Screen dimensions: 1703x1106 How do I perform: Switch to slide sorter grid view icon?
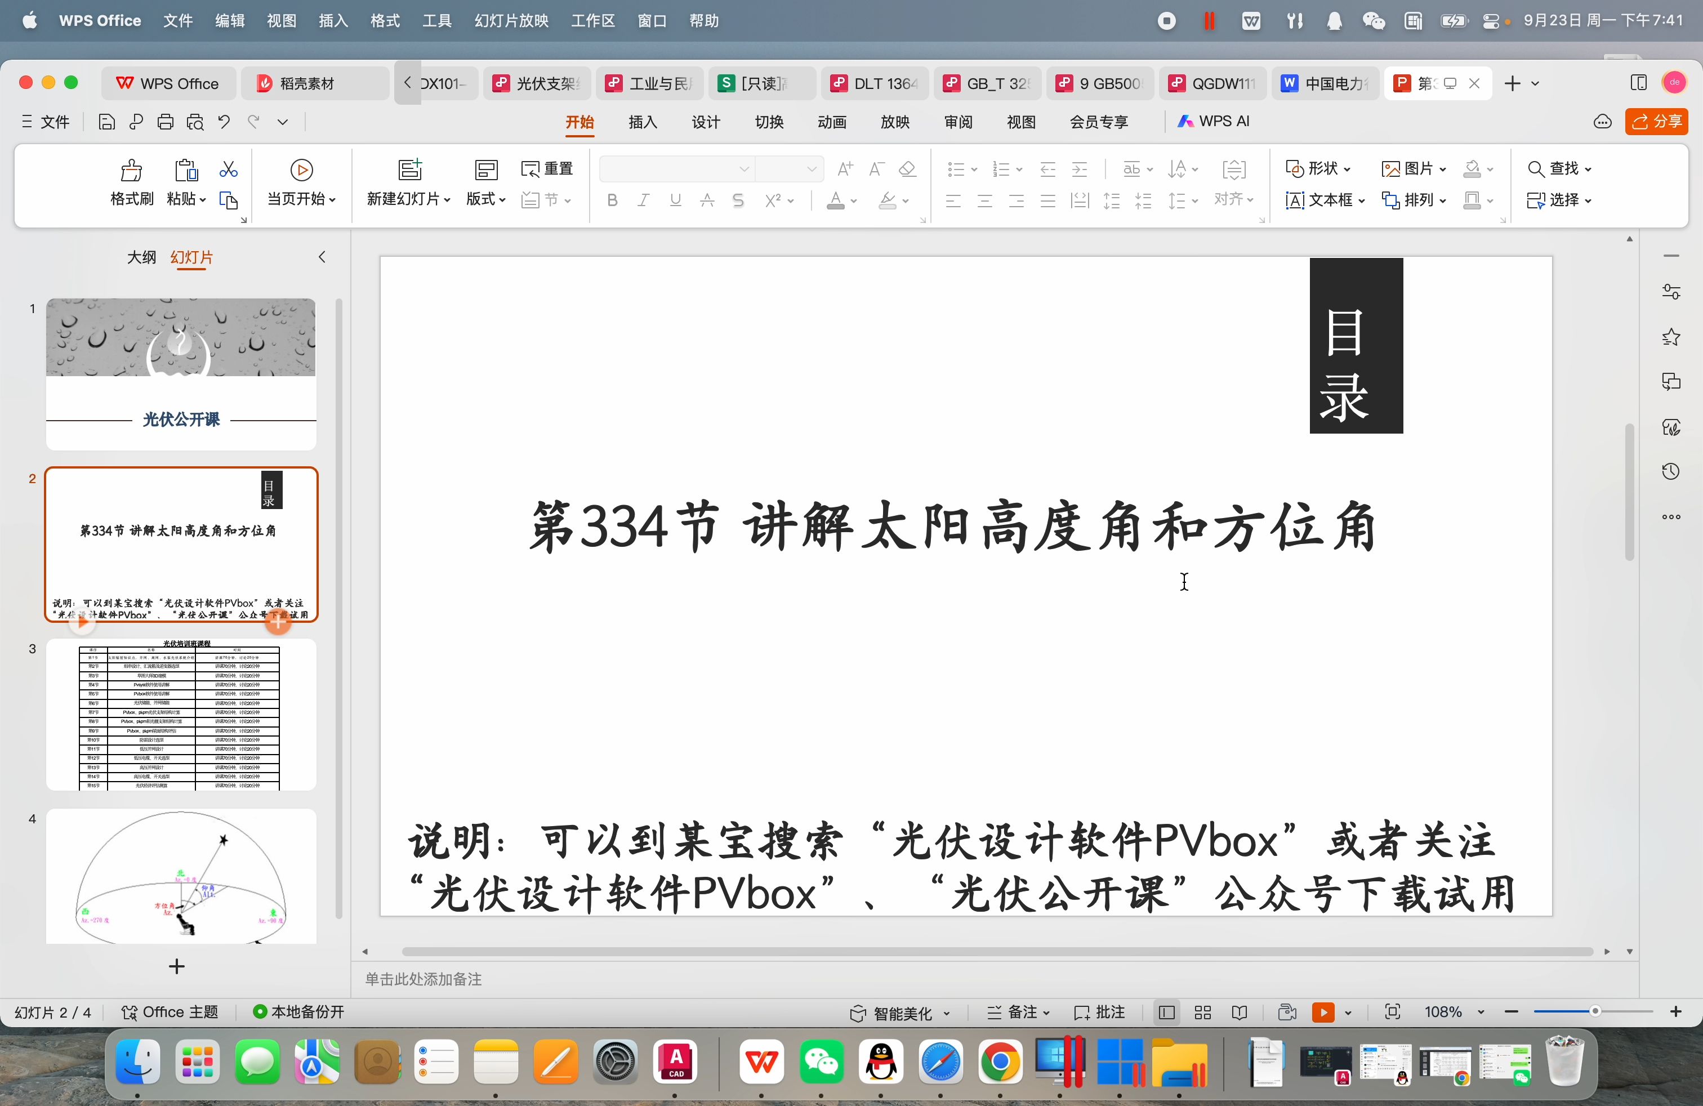point(1203,1013)
